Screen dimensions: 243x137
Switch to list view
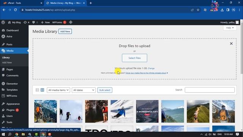37,90
